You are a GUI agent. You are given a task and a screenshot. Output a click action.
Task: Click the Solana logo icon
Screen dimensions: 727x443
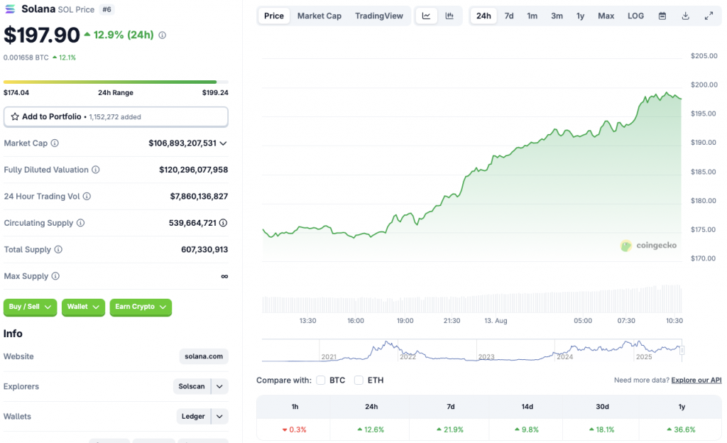point(10,9)
